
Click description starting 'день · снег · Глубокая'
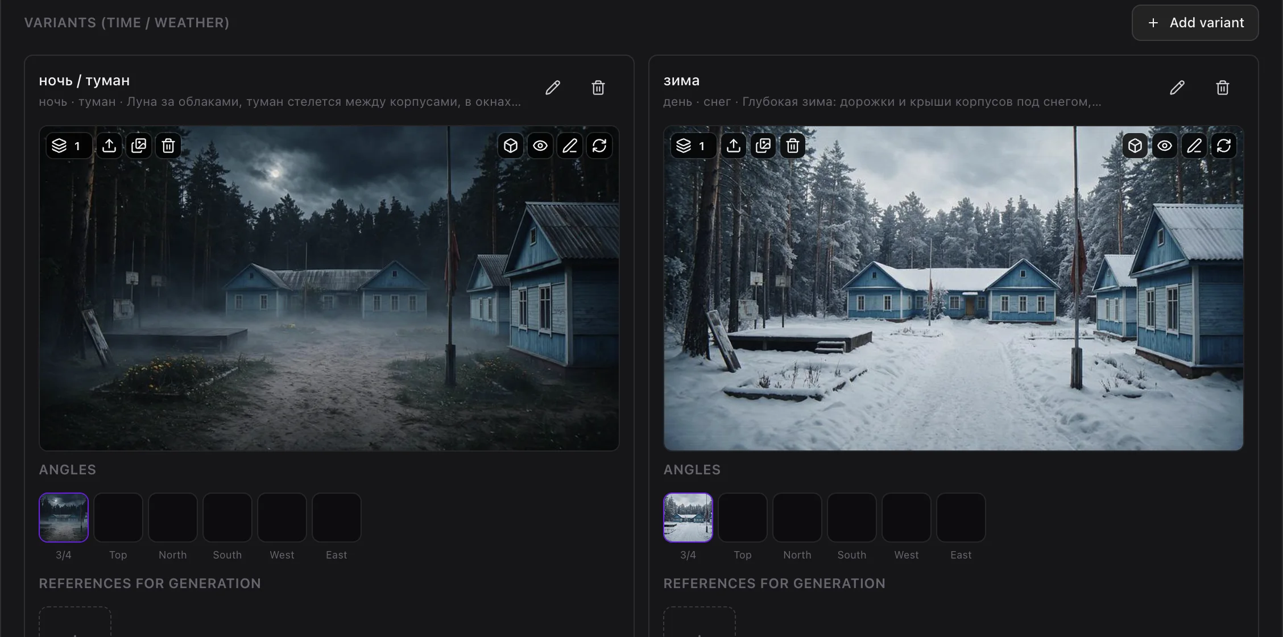tap(882, 102)
